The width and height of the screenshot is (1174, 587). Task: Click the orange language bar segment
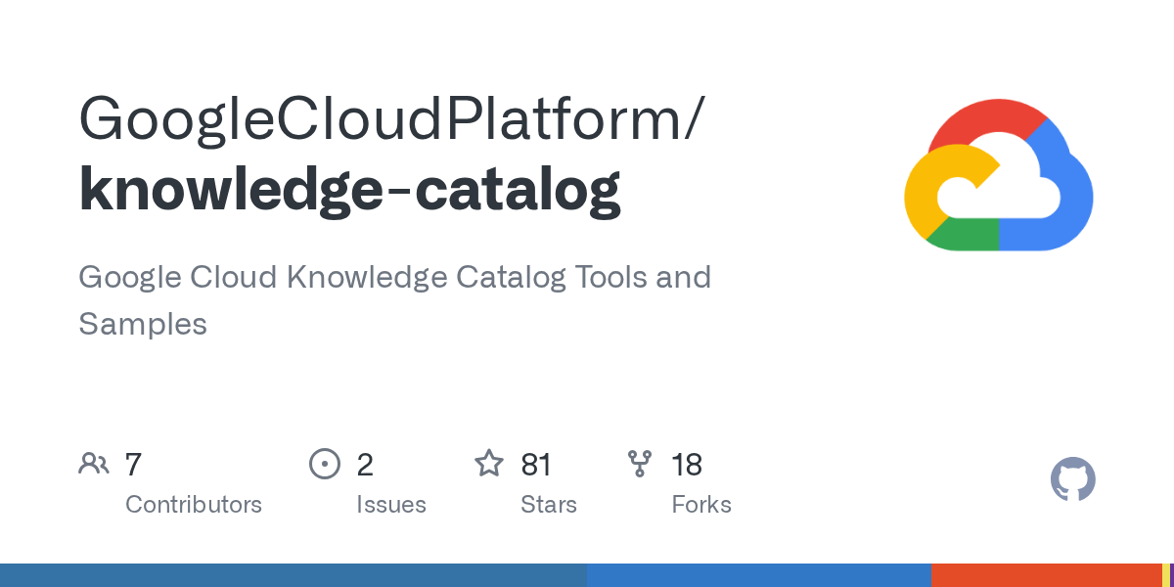(x=1046, y=575)
